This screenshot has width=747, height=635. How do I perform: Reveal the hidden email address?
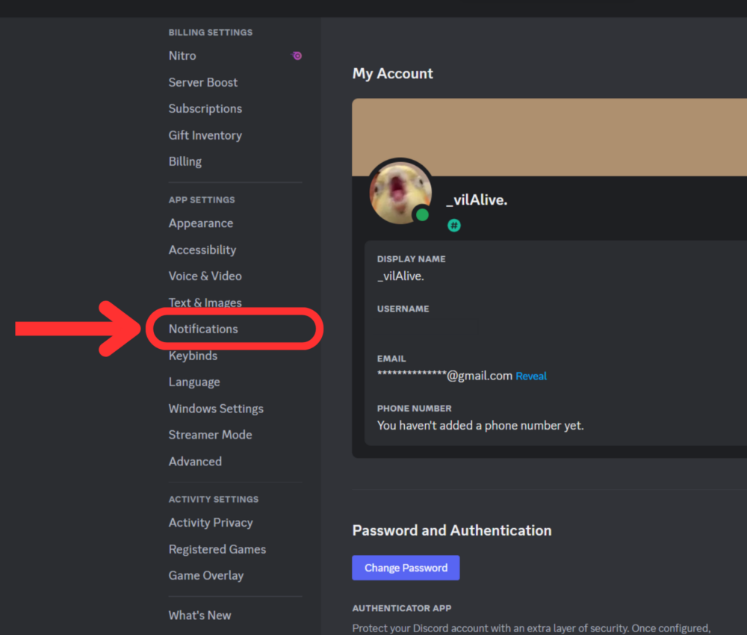[531, 376]
